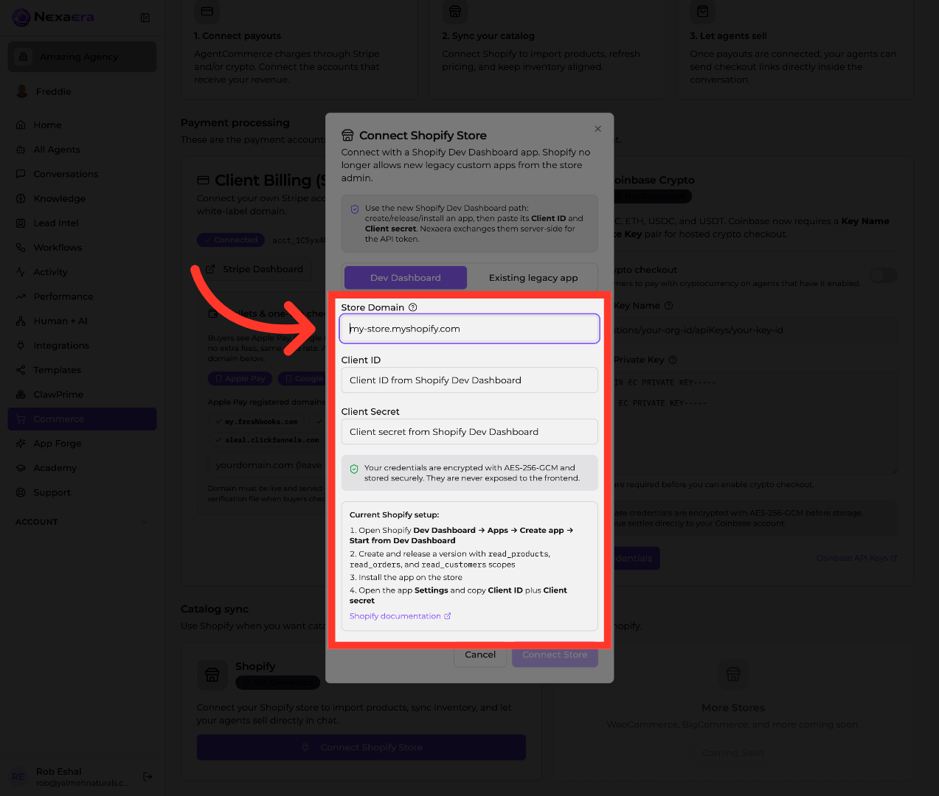Open Academy from the sidebar

(83, 468)
